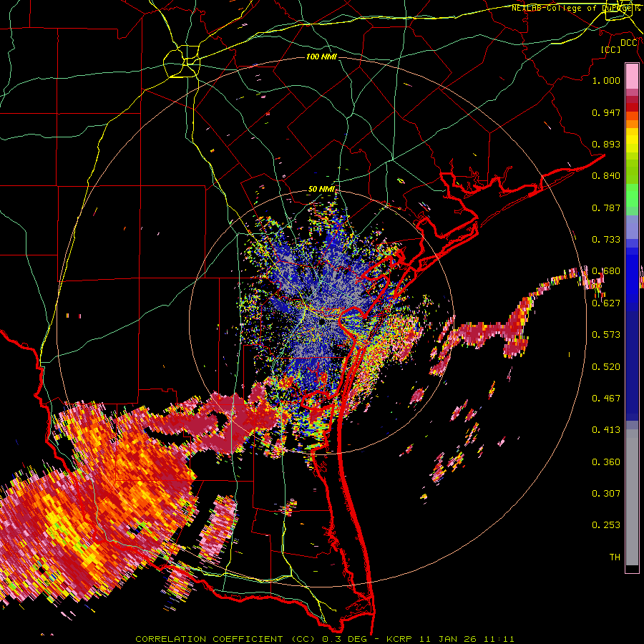This screenshot has height=644, width=644.
Task: Click the 0.573 color scale label
Action: tap(606, 335)
